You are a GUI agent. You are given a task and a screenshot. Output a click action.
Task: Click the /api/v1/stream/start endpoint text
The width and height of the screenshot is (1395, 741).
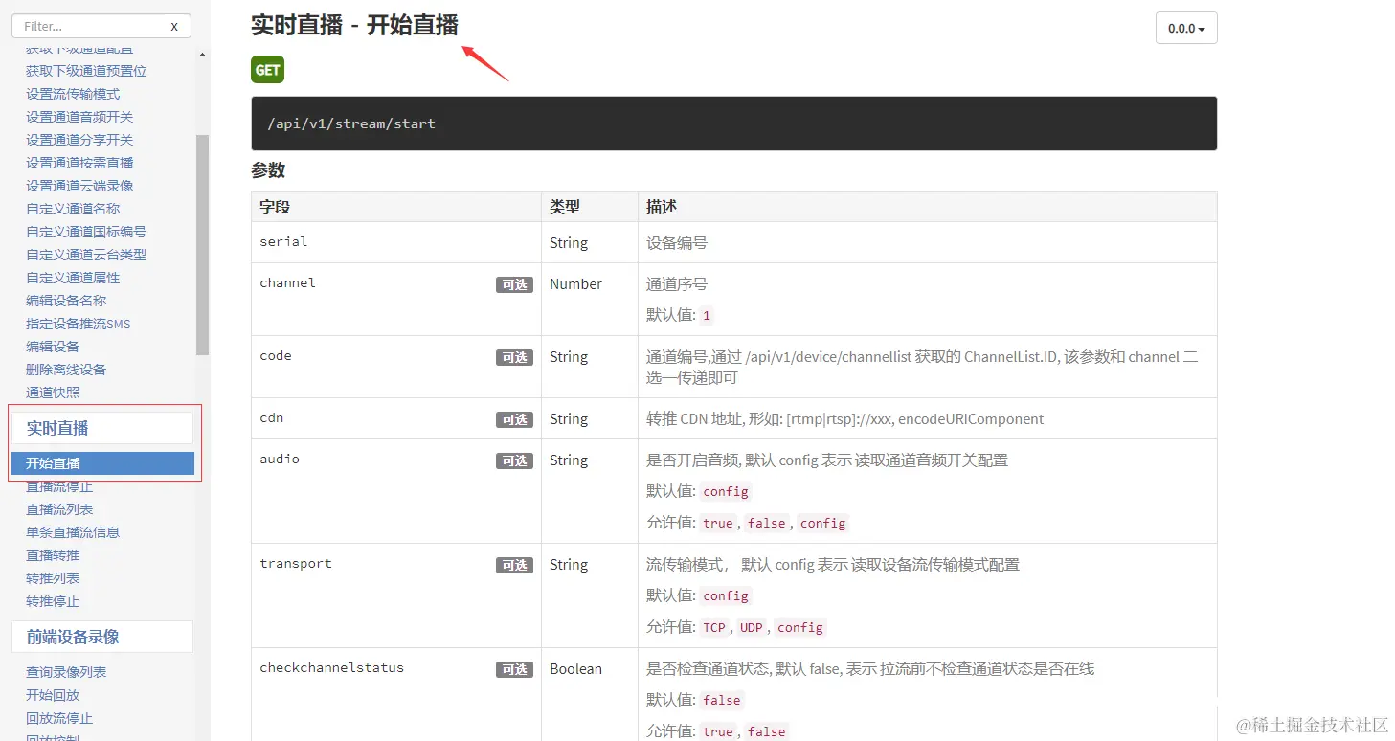[351, 123]
